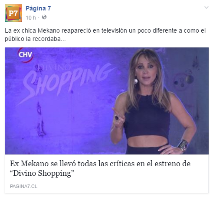Click the dark ring on presenter's hand
The height and width of the screenshot is (198, 213).
[x=117, y=118]
